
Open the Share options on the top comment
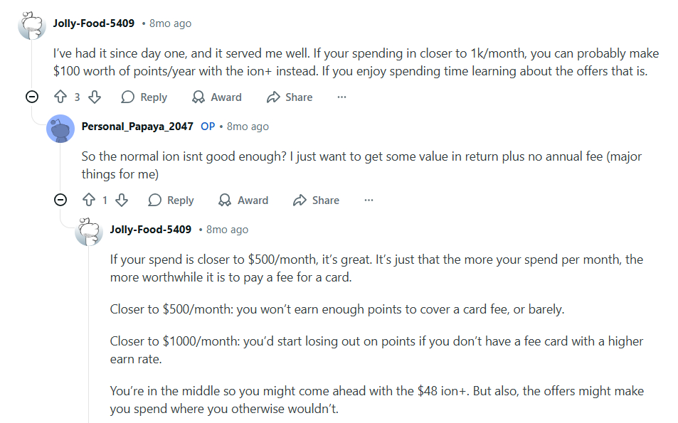point(289,97)
